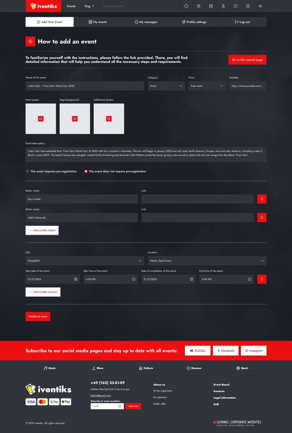Open the Music category in footer bar
This screenshot has height=433, width=292.
(50, 368)
